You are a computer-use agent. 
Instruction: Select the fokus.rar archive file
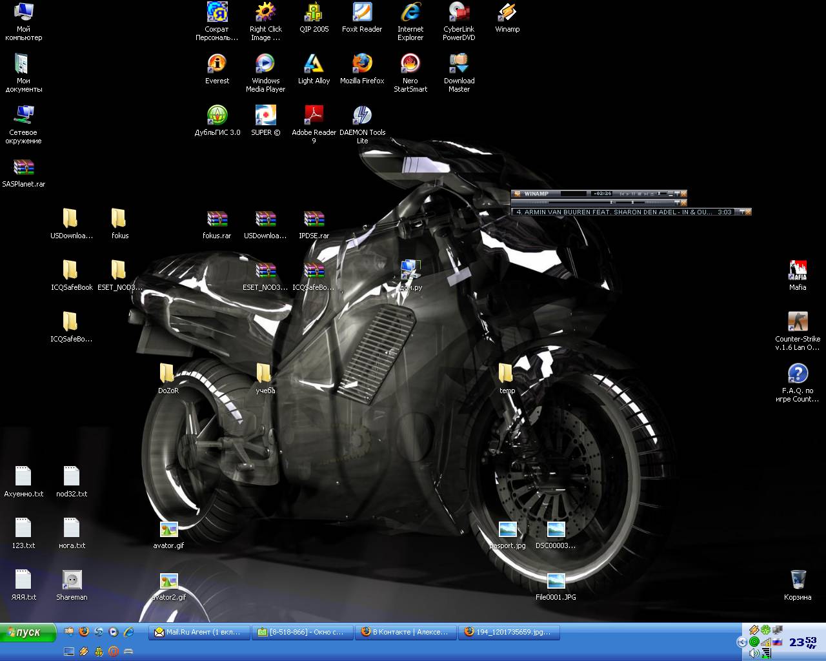tap(217, 219)
